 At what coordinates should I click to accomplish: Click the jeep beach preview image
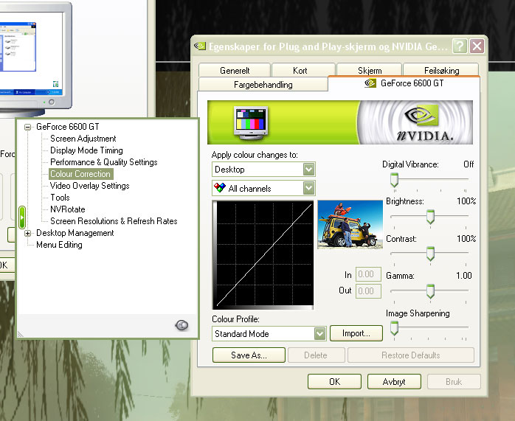coord(350,224)
